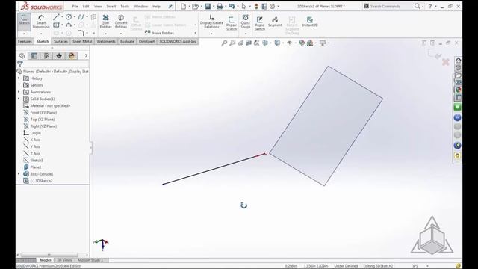Image resolution: width=478 pixels, height=269 pixels.
Task: Open the Trim Entities dropdown arrow
Action: point(105,34)
